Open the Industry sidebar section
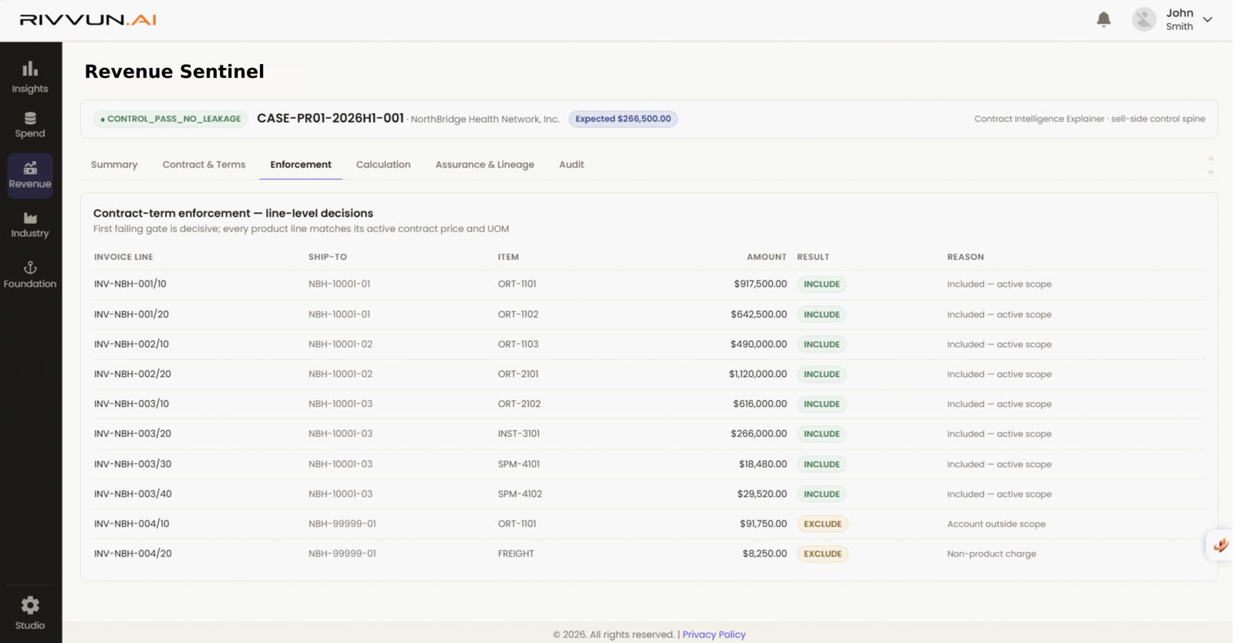Screen dimensions: 1234x643 [30, 224]
